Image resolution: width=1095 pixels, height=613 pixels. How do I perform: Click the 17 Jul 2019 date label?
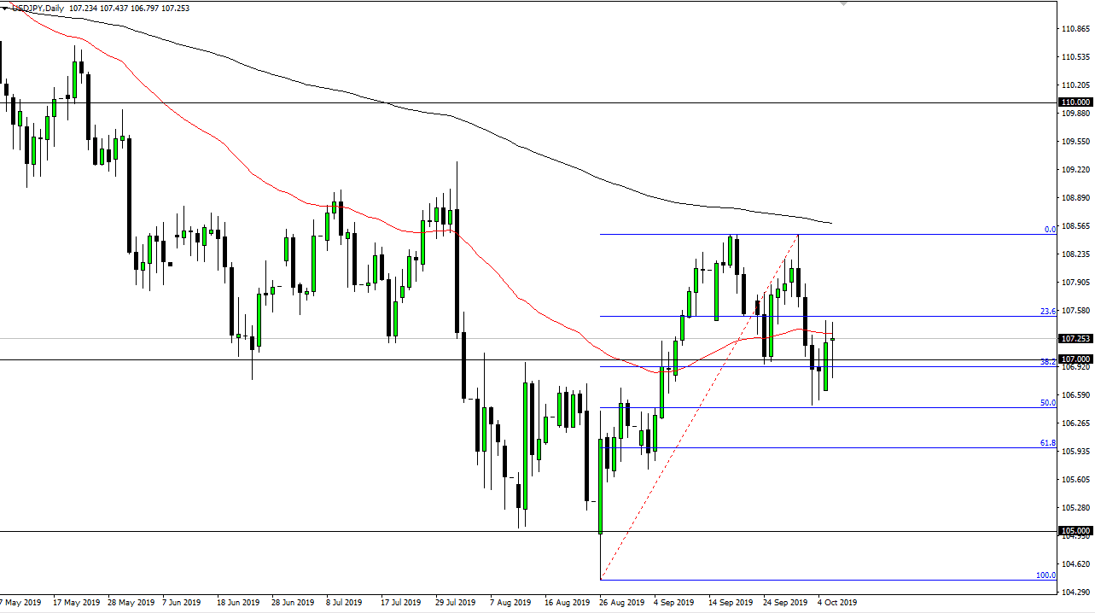pos(401,603)
